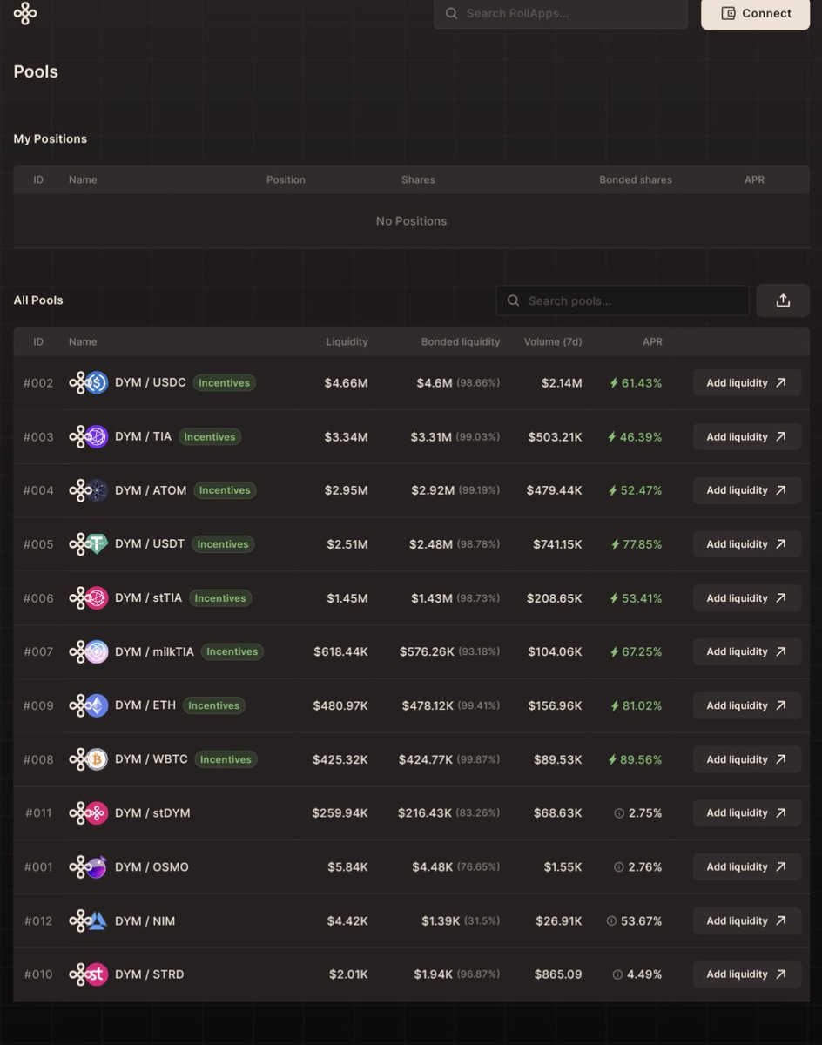Click magnifier icon in Search pools field
Viewport: 822px width, 1045px height.
[513, 300]
